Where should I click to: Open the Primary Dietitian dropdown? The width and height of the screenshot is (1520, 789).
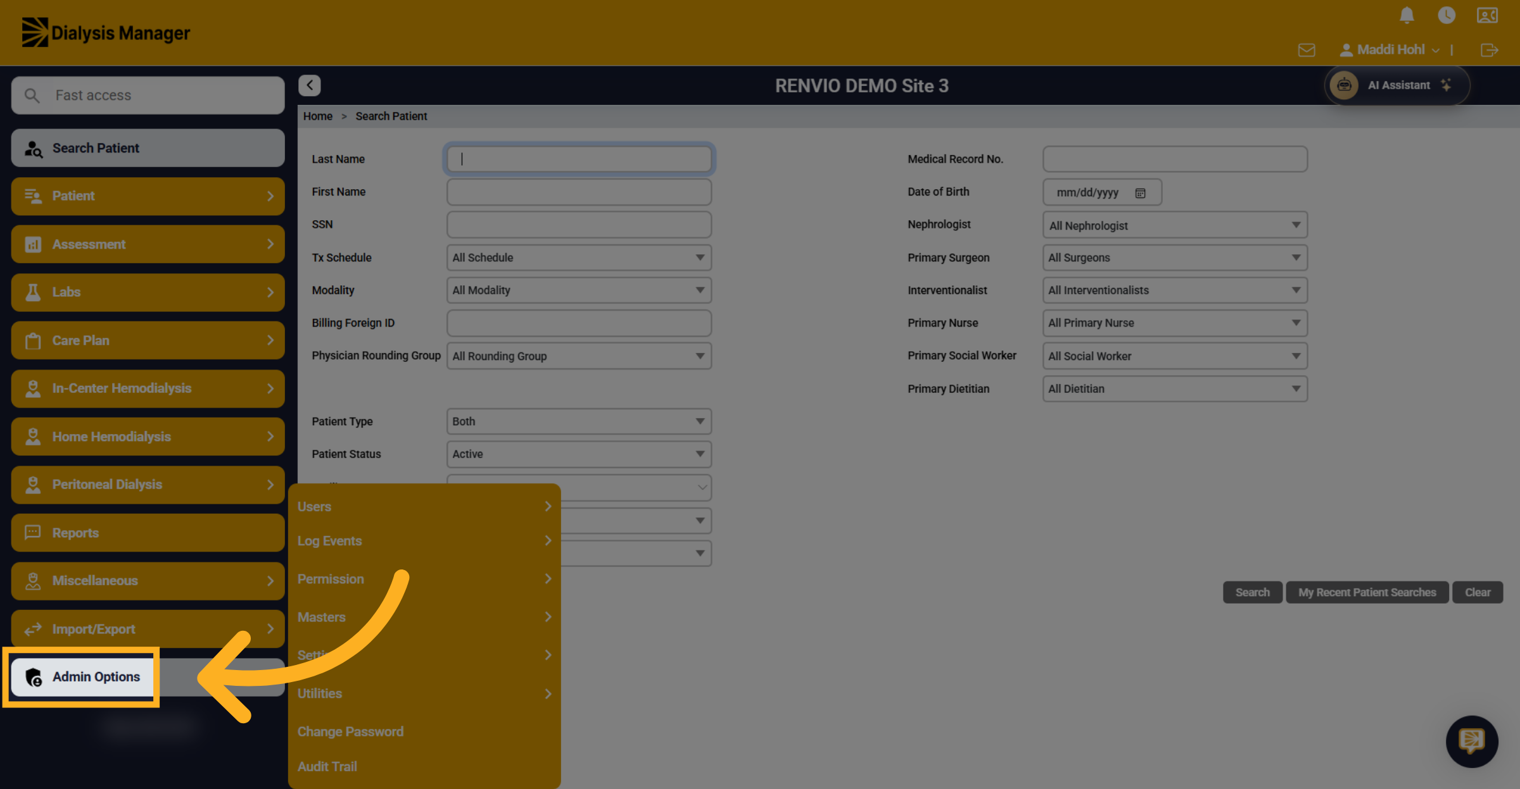[x=1175, y=389]
